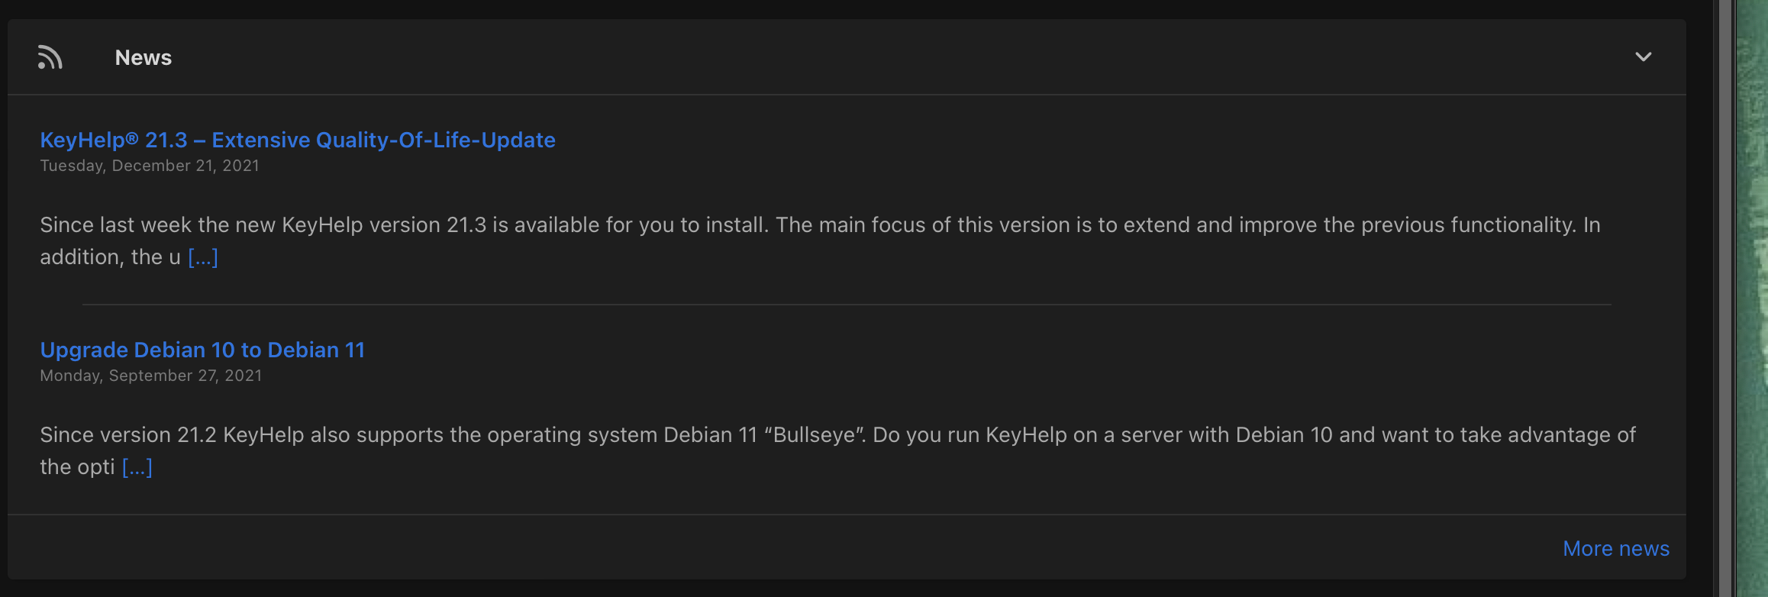Expand the KeyHelp 21.3 excerpt via [...]
Image resolution: width=1768 pixels, height=597 pixels.
[203, 257]
